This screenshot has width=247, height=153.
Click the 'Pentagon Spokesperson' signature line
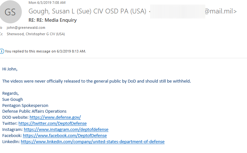(x=25, y=105)
